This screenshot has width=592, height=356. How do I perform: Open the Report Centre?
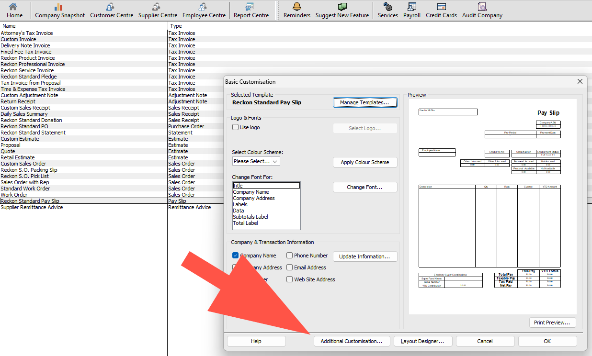(x=251, y=10)
